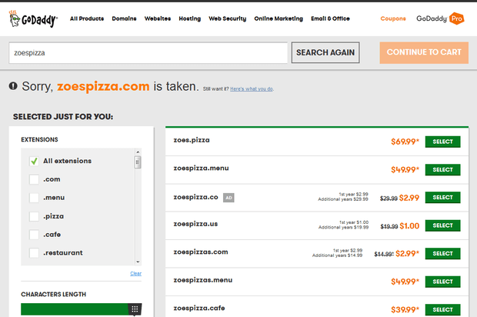The width and height of the screenshot is (477, 317).
Task: Click the zoespizzas.com domain name
Action: 201,252
